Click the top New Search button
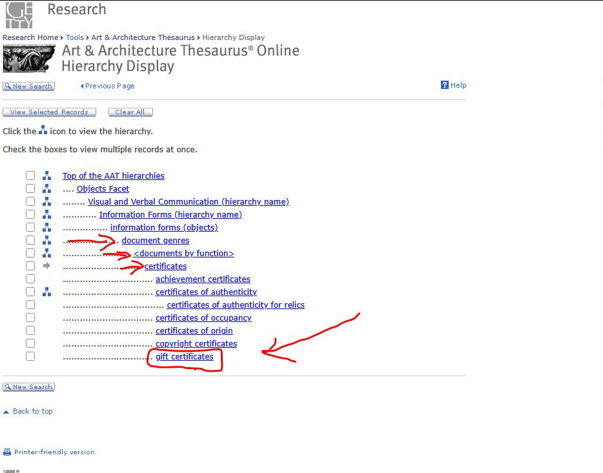603x473 pixels. 29,86
